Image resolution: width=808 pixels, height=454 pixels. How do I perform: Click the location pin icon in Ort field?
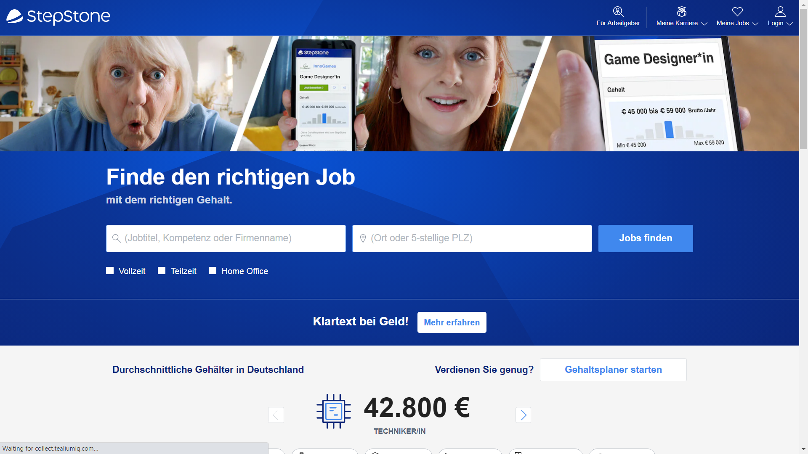tap(363, 238)
